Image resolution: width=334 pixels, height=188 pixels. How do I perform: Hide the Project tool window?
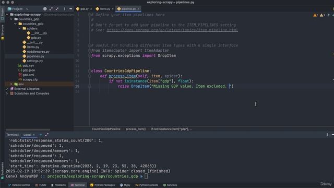pyautogui.click(x=70, y=9)
